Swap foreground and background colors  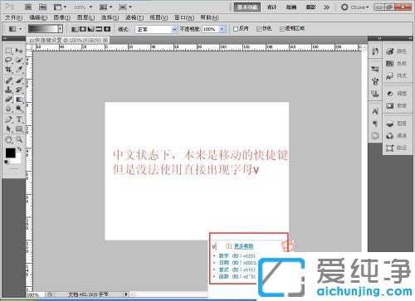point(19,149)
